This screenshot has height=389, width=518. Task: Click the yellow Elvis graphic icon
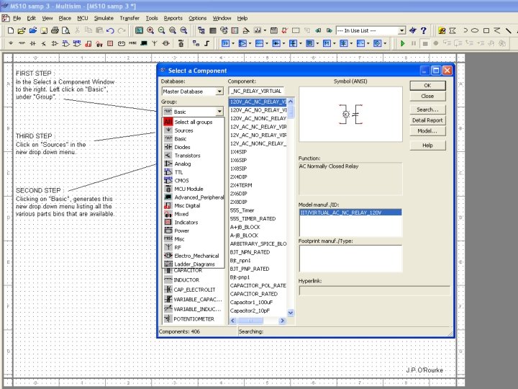(x=442, y=31)
